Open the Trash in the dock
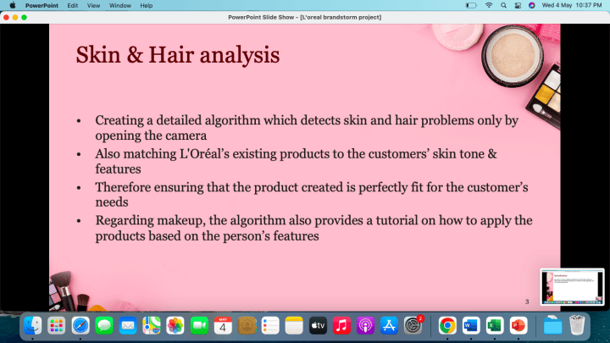 click(x=577, y=324)
